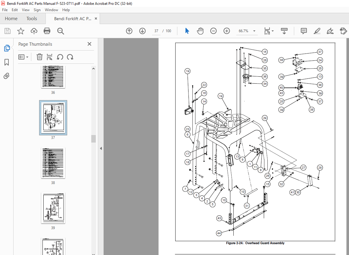
Task: Activate the hand pan tool
Action: point(200,31)
